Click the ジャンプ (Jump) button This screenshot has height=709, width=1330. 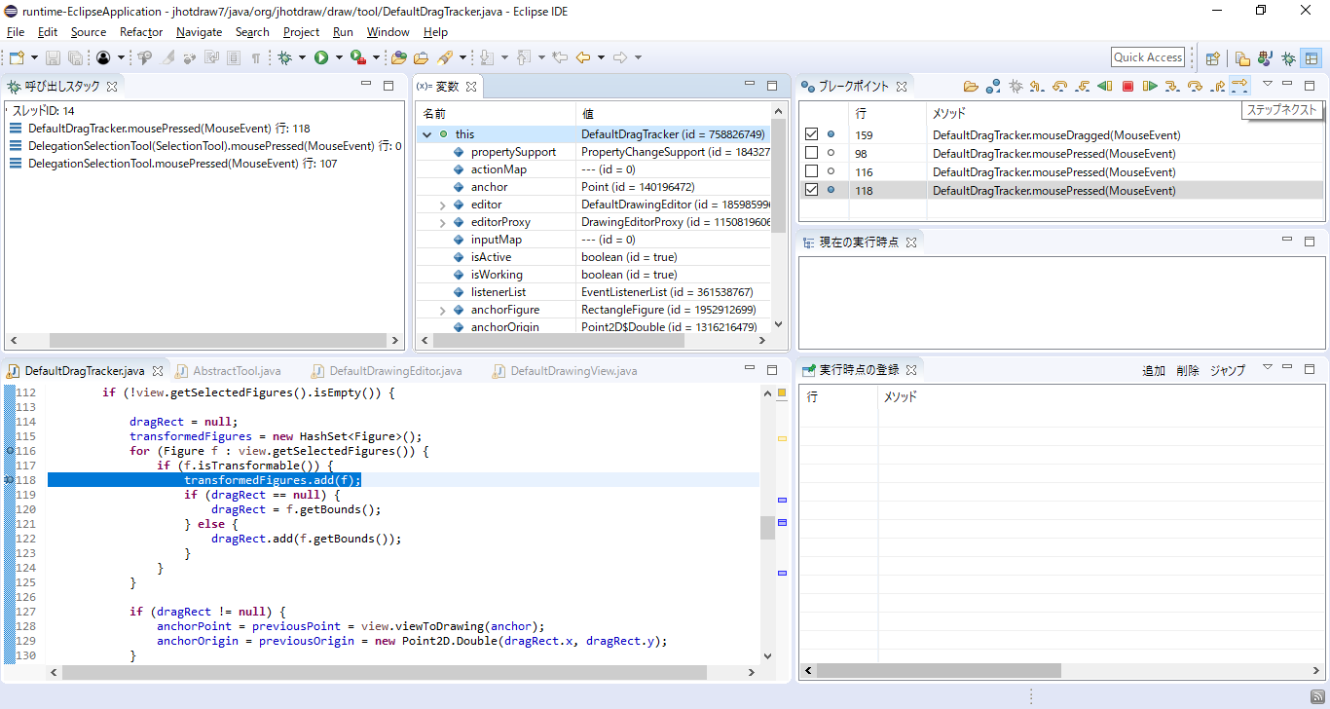tap(1228, 370)
